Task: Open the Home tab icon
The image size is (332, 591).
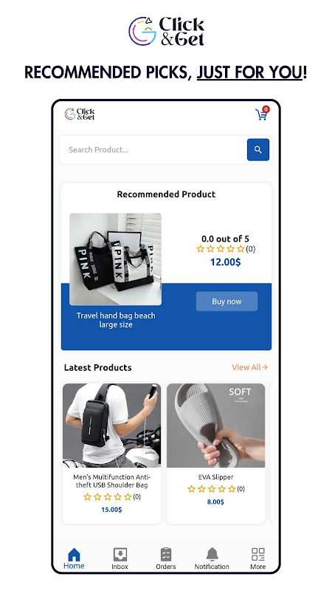Action: (75, 555)
